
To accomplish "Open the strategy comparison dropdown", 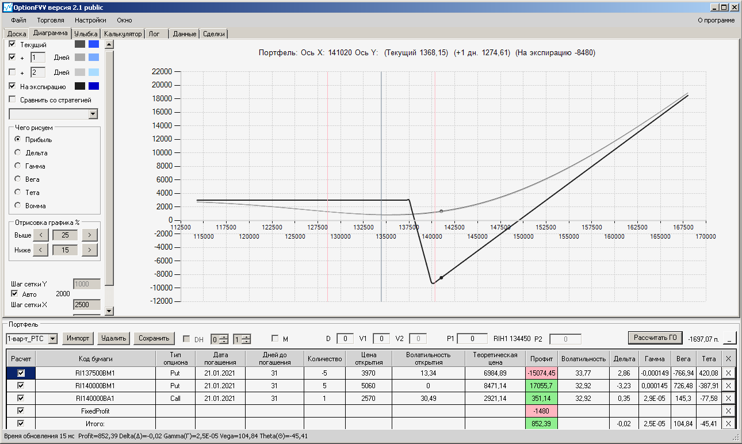I will pos(93,114).
